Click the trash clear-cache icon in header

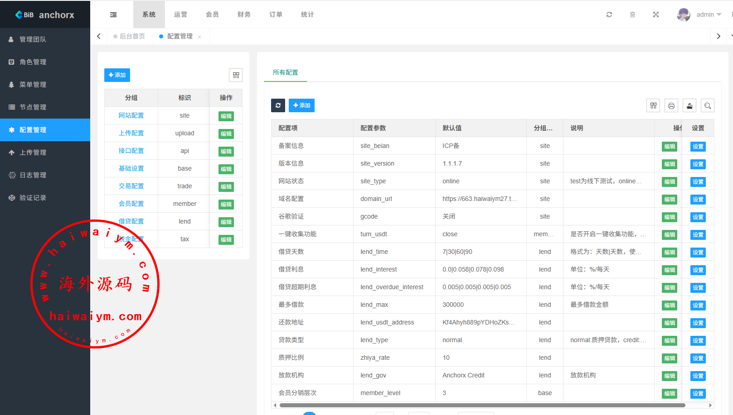[632, 15]
